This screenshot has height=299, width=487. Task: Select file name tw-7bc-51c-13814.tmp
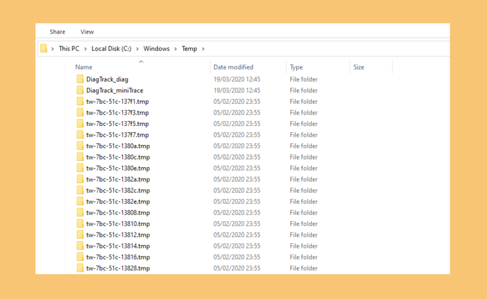click(118, 246)
